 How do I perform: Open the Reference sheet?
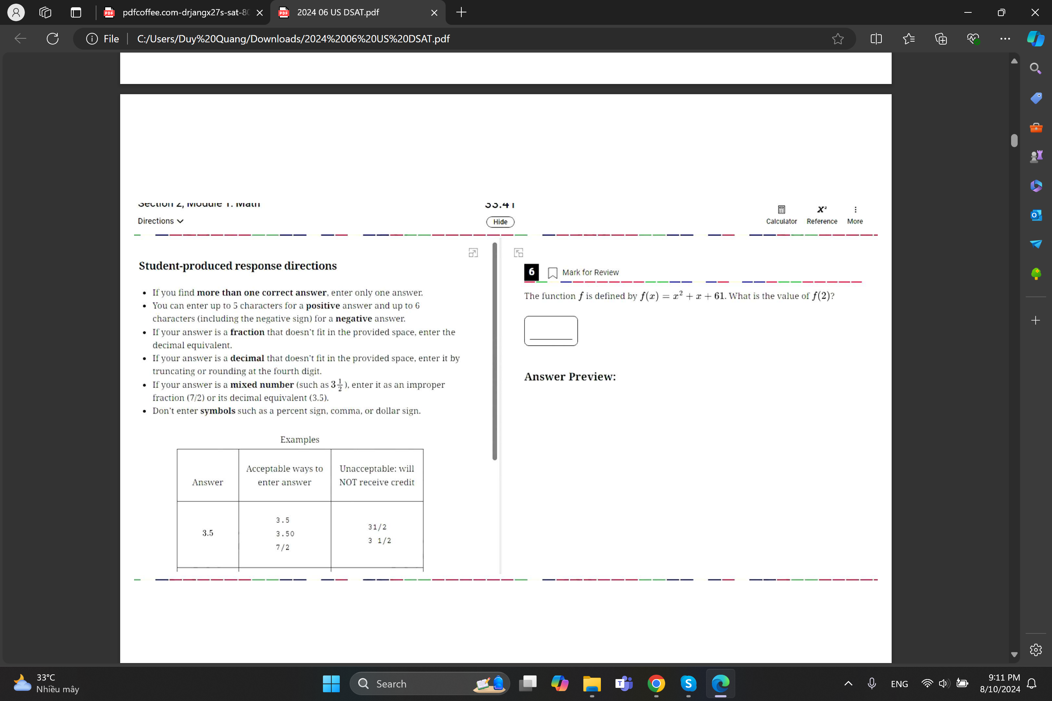822,215
